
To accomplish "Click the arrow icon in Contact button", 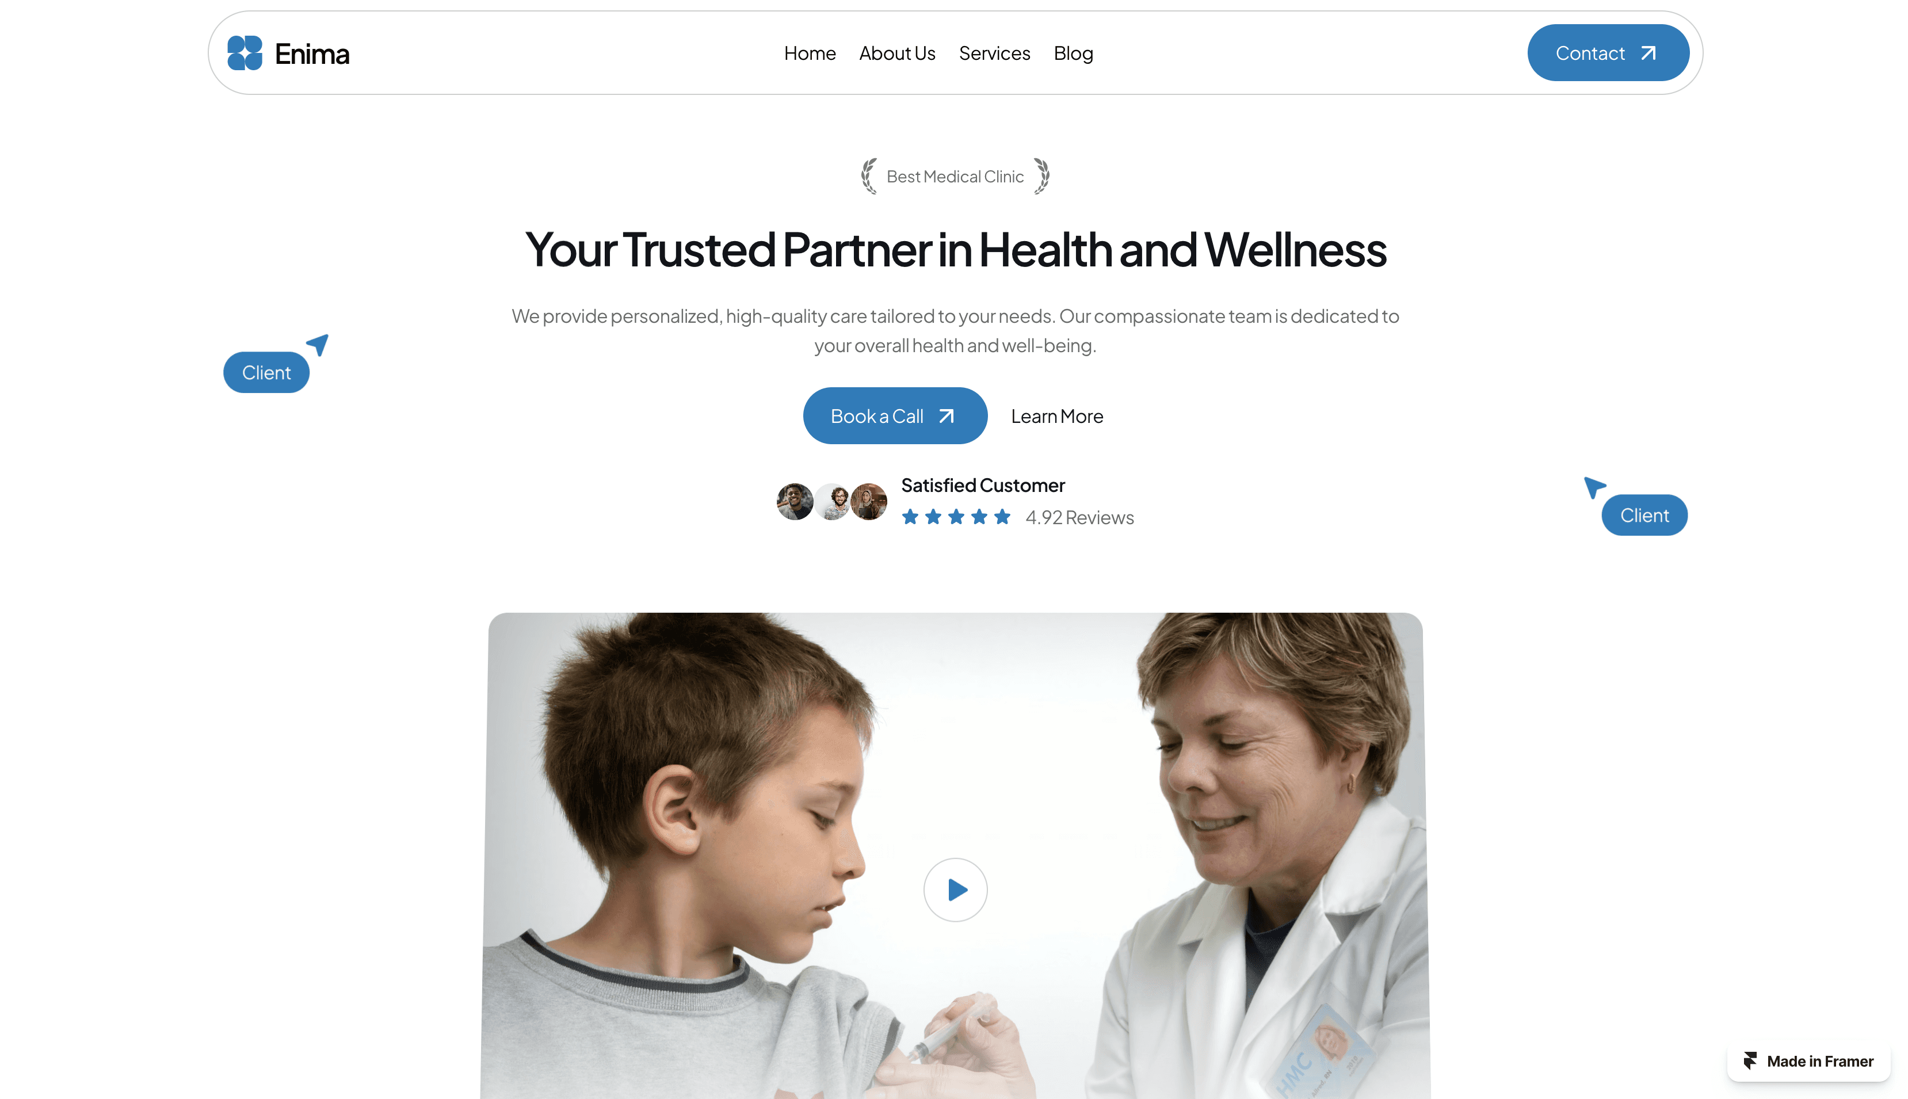I will [x=1648, y=53].
